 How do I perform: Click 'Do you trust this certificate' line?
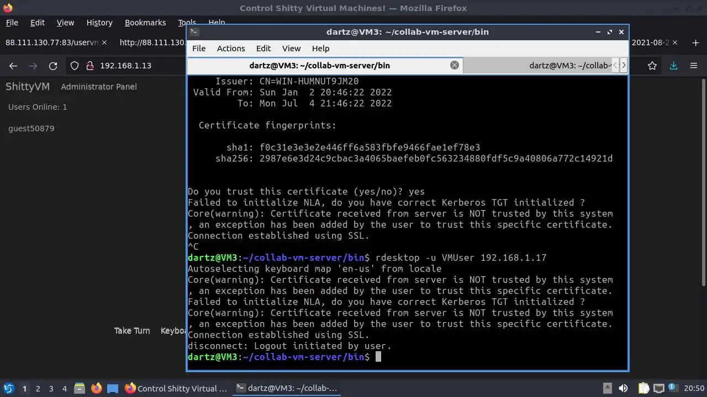(x=306, y=191)
